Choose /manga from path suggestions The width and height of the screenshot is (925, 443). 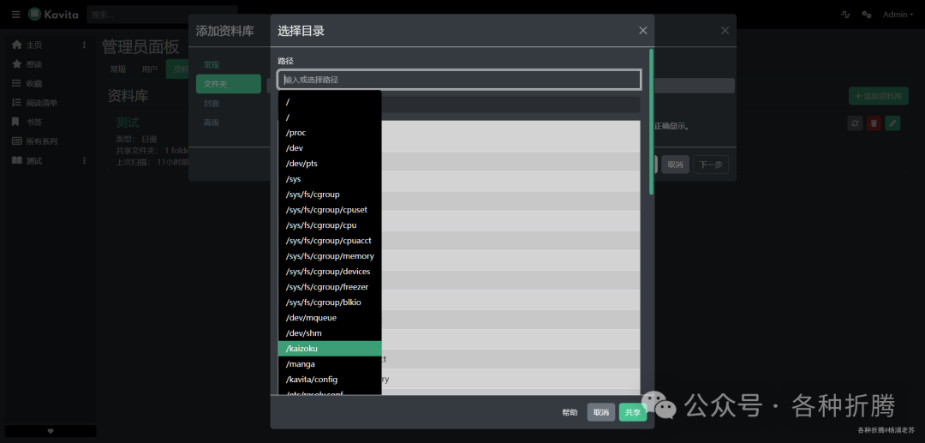330,364
